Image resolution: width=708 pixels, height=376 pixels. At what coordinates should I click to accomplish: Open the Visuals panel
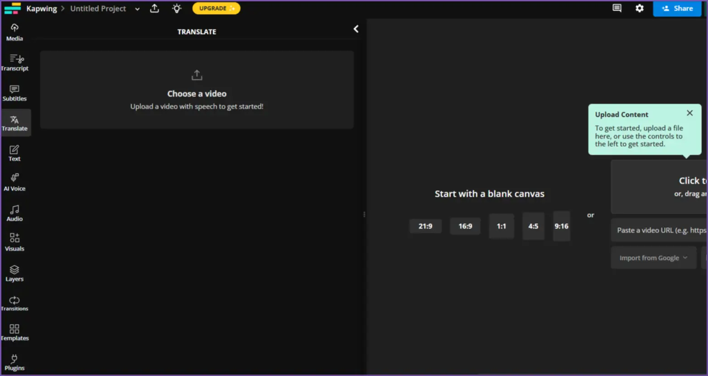[x=14, y=242]
